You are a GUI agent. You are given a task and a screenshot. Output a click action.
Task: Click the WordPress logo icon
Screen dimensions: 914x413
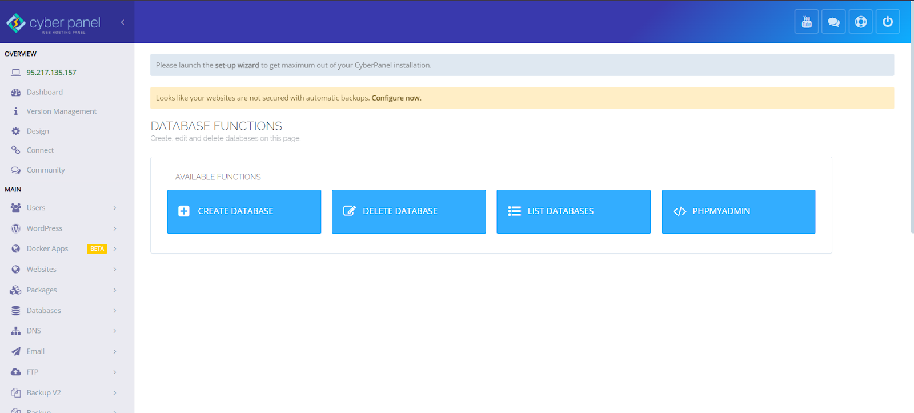click(16, 228)
